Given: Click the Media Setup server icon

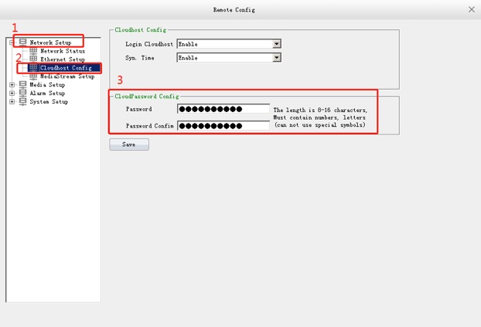Looking at the screenshot, I should pos(23,85).
